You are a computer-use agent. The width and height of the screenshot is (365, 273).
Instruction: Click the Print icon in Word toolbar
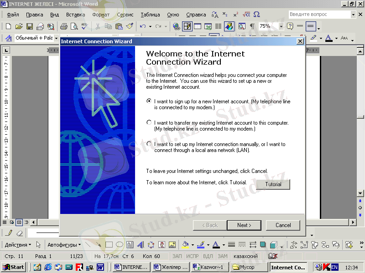tap(63, 26)
